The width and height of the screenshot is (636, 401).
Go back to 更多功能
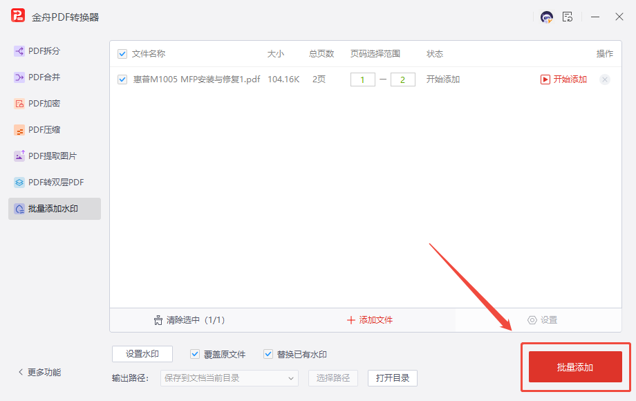point(40,372)
